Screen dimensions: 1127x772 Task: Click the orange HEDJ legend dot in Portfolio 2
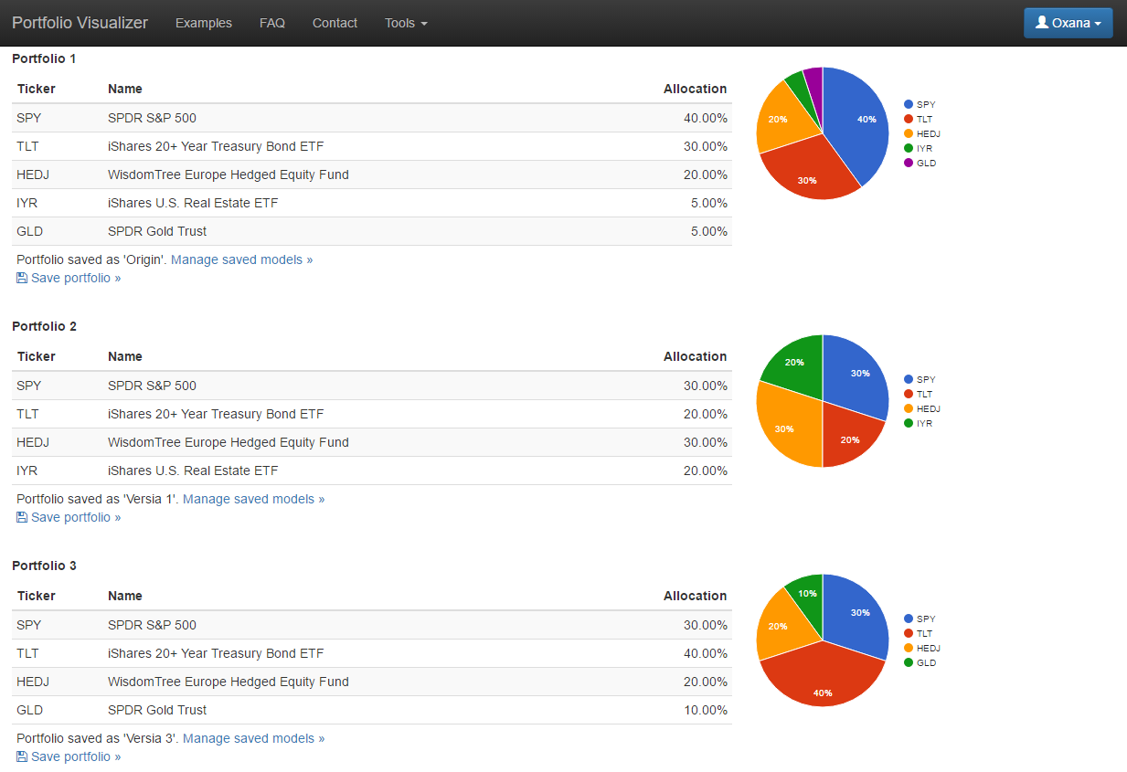click(x=909, y=408)
